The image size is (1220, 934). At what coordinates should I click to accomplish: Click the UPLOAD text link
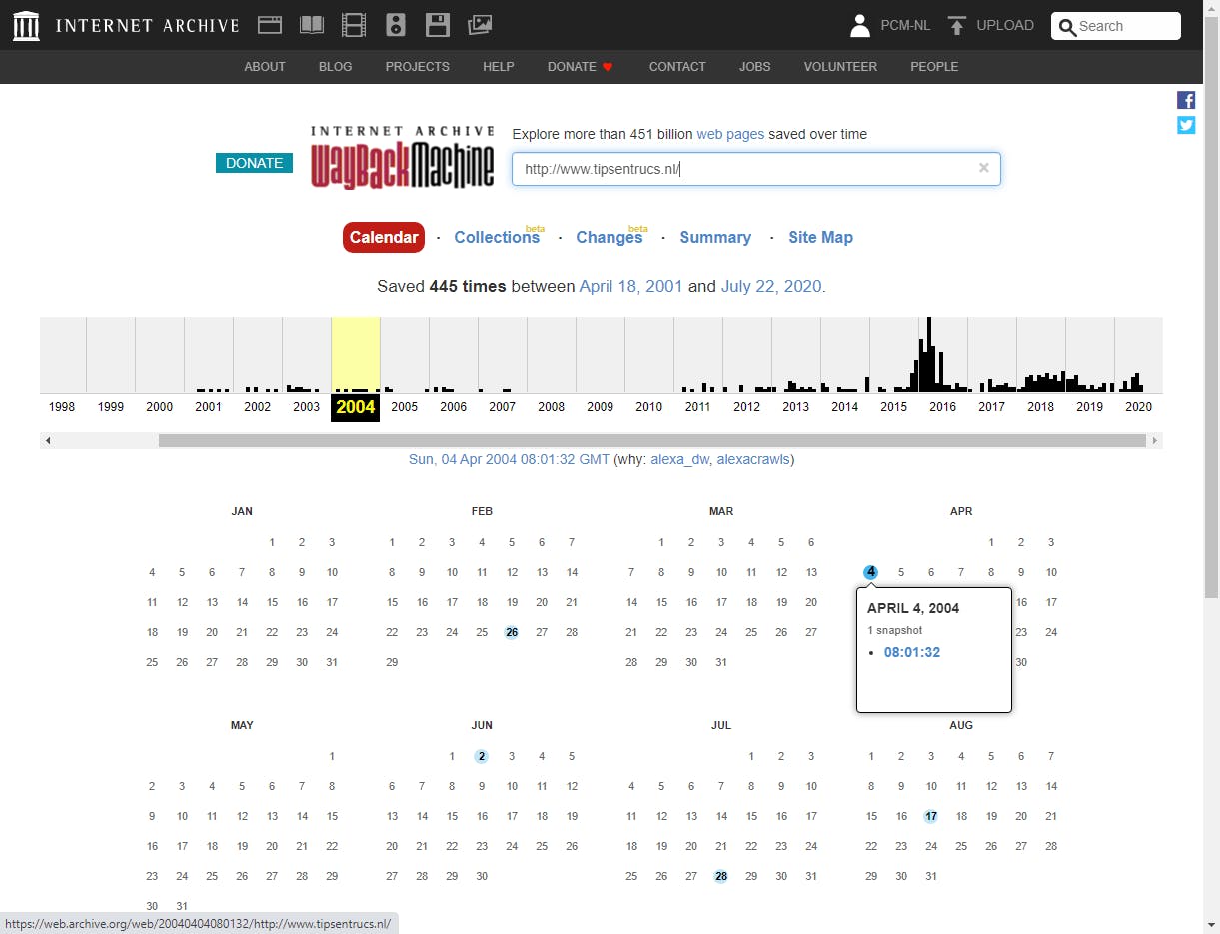[1005, 26]
